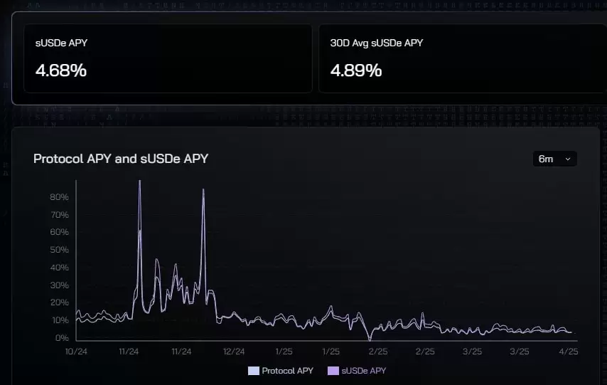Click the second-highest chart peak before 12/24
607x385 pixels.
203,191
